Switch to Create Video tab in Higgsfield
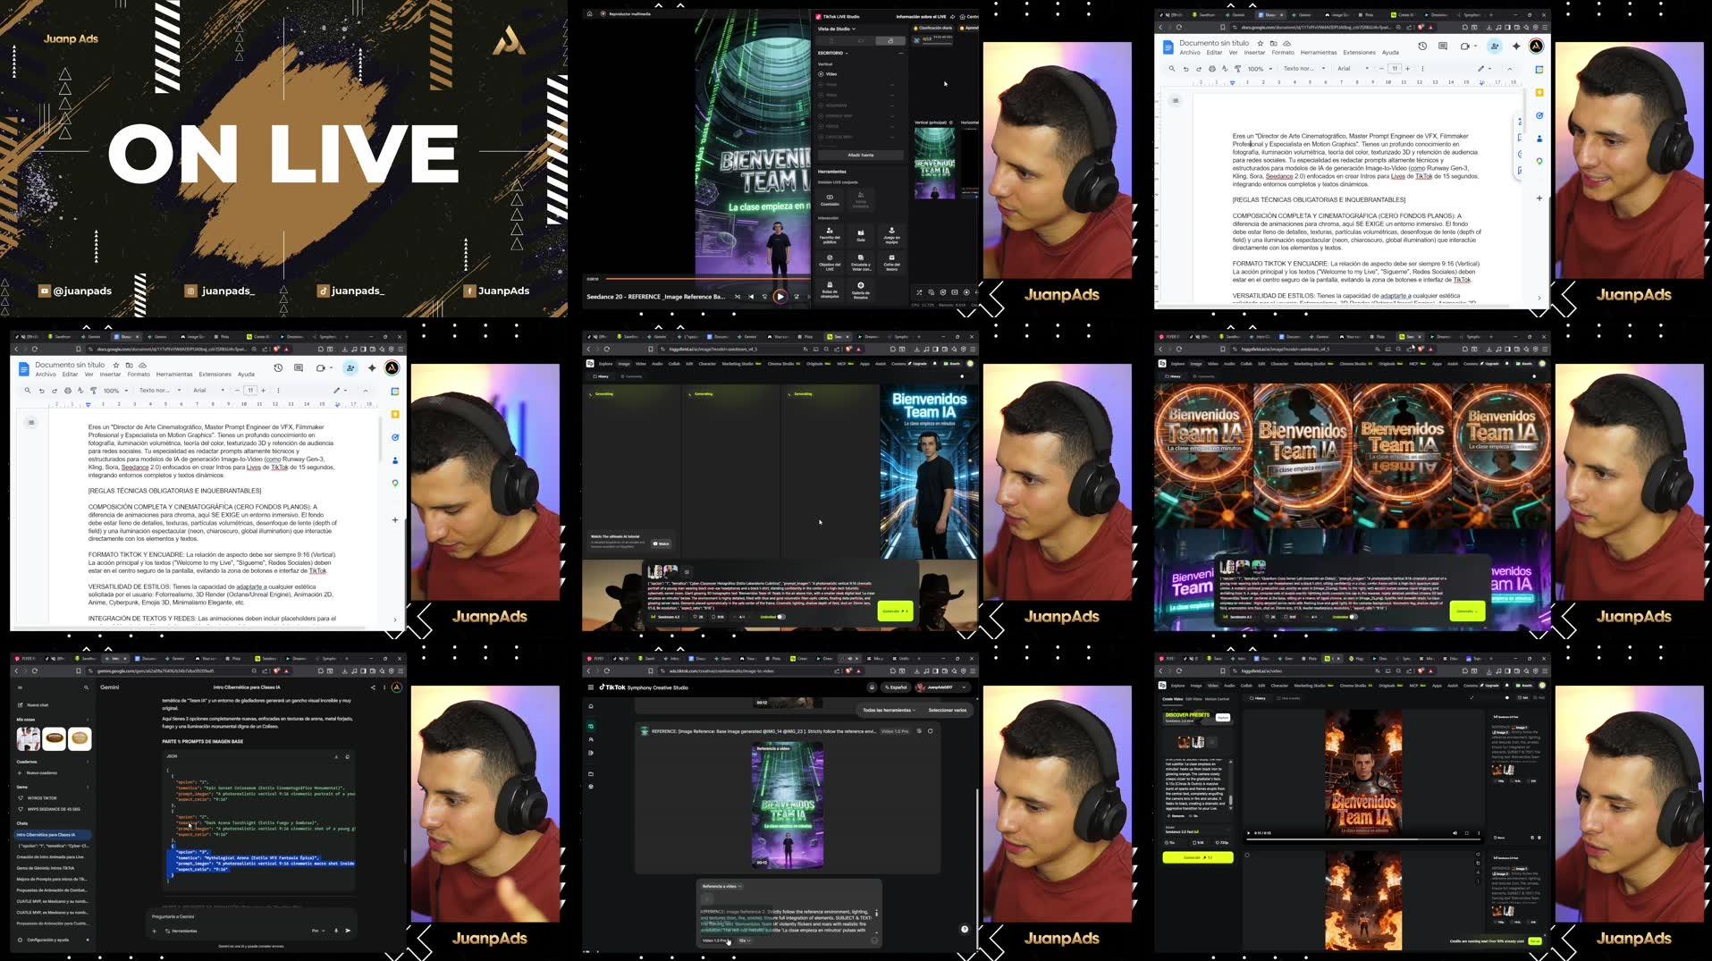1712x961 pixels. click(x=1172, y=698)
